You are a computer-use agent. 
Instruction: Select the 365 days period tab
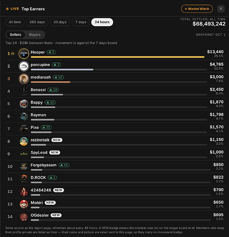coord(37,22)
